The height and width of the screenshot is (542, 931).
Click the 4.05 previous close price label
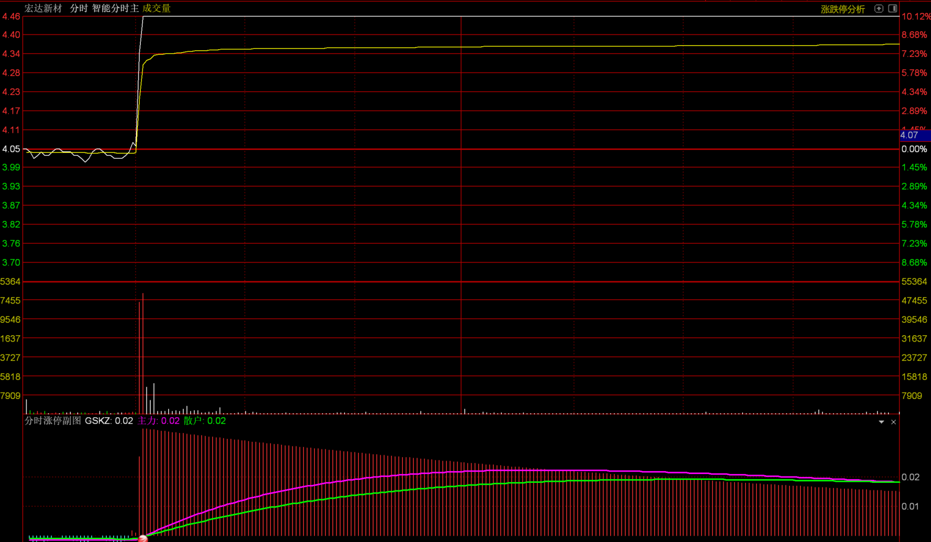11,149
